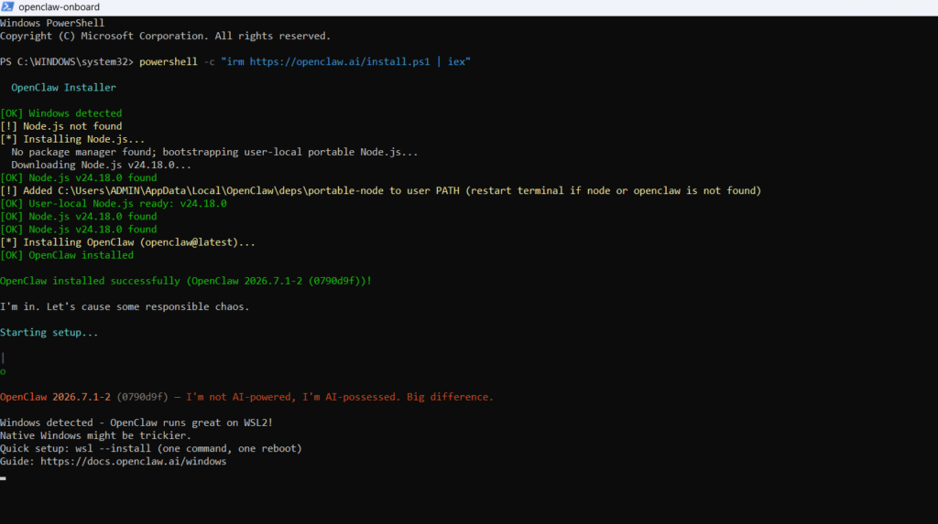Click the 'No package manager found' line

214,152
